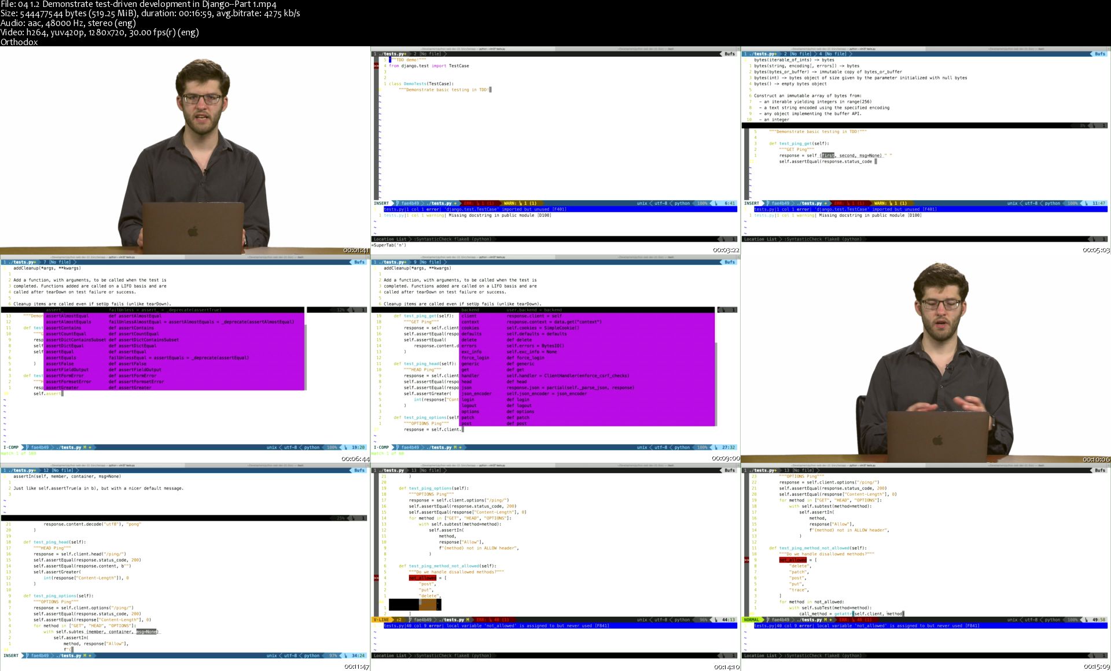The width and height of the screenshot is (1111, 671).
Task: Open the 00:01:41 presenter frame thumbnail
Action: click(185, 150)
